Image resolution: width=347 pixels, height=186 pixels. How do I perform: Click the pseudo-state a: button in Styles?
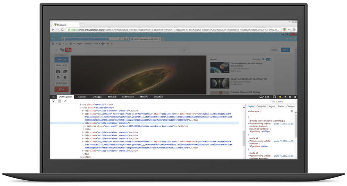coord(292,111)
